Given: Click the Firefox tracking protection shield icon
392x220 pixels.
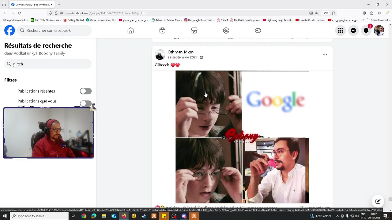Looking at the screenshot, I should tap(50, 13).
